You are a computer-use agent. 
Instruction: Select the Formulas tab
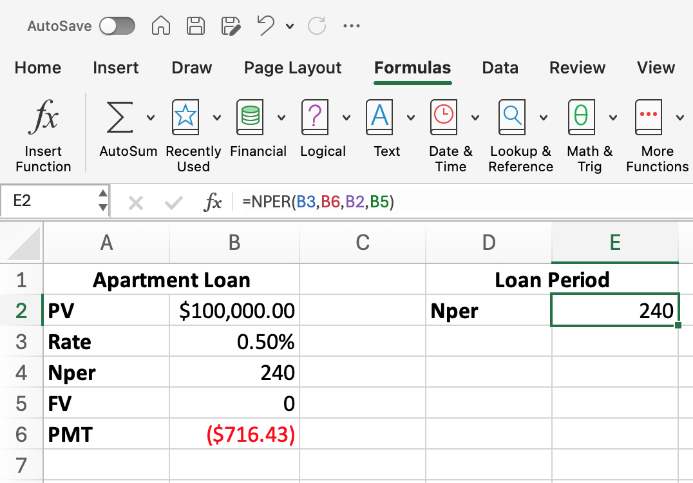(x=412, y=68)
